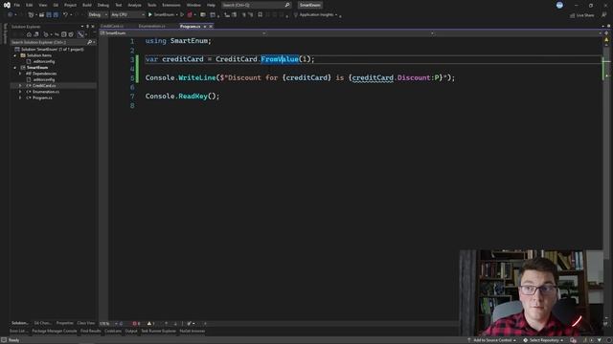
Task: Expand the Dependencies node
Action: 20,74
